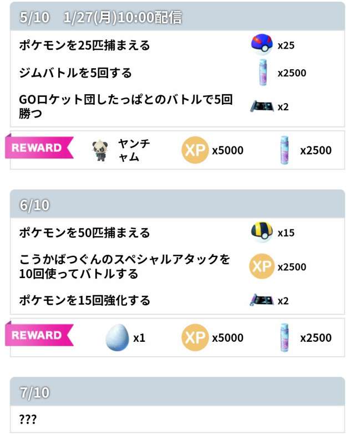Select the ポケモンを50匹捕まえる task

[x=84, y=233]
